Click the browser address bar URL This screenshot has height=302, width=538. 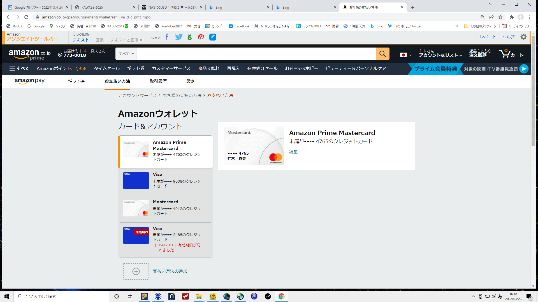coord(96,17)
